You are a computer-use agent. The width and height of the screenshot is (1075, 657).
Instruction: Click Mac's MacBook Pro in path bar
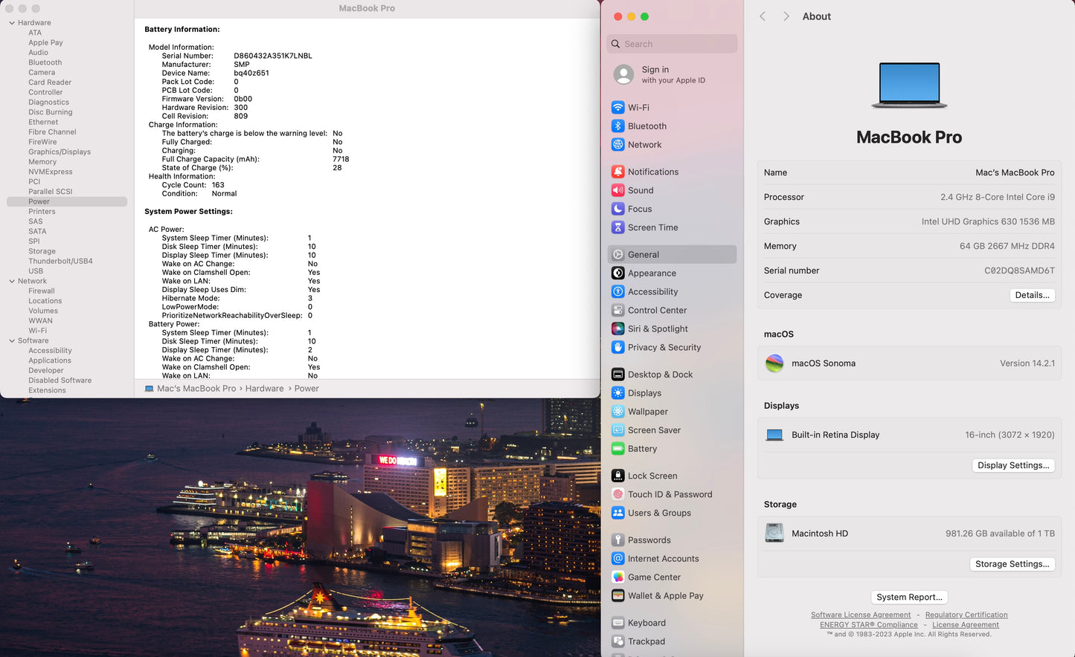click(196, 389)
